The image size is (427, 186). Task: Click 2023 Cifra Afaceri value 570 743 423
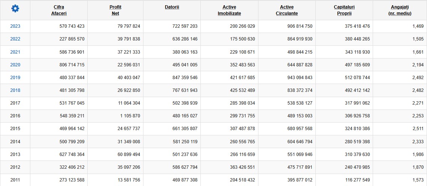(72, 26)
